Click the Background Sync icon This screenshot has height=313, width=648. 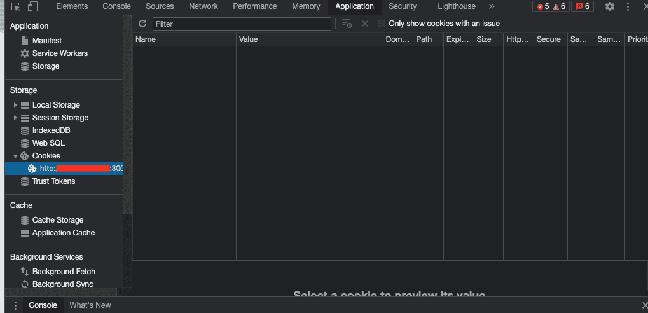click(x=25, y=284)
